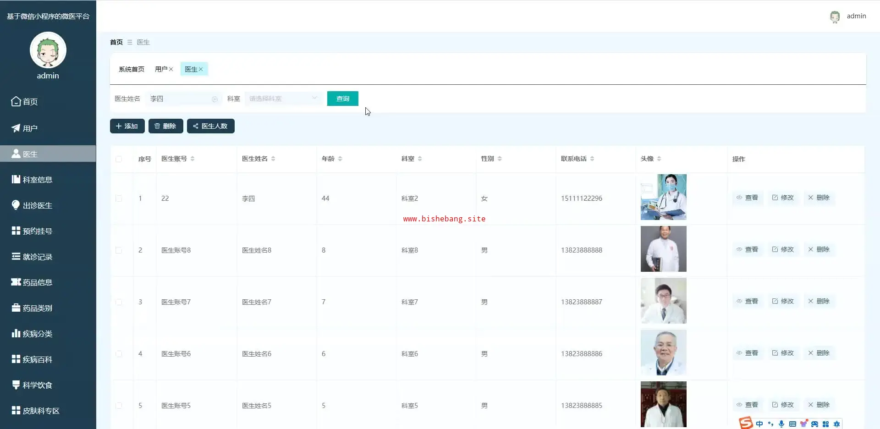Sort table by 联系电话 column

coord(592,159)
